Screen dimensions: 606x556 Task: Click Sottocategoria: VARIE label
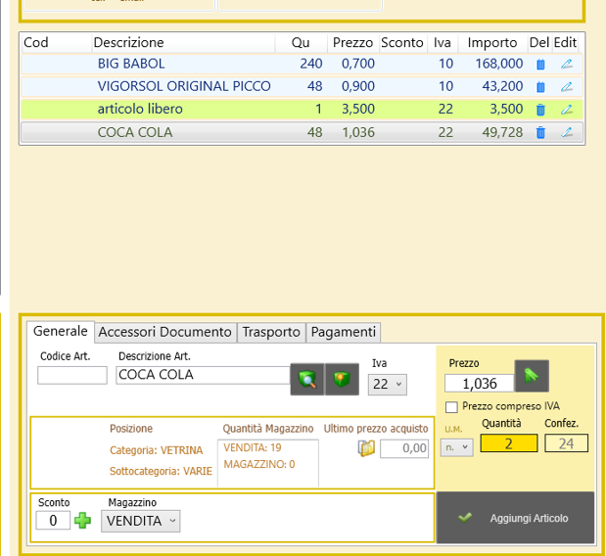161,472
